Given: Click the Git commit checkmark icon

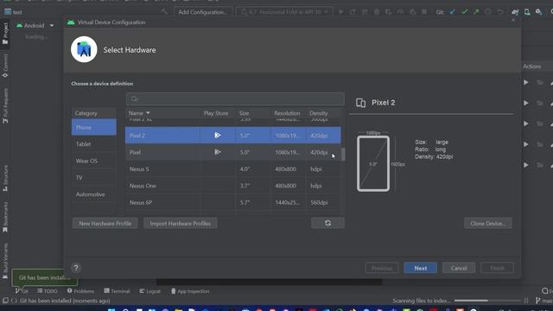Looking at the screenshot, I should pos(465,12).
